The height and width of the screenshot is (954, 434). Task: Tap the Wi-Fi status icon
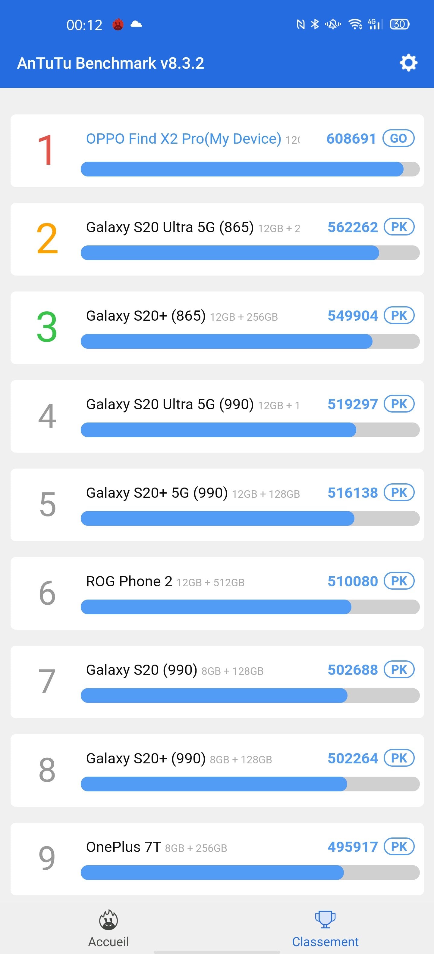point(355,24)
